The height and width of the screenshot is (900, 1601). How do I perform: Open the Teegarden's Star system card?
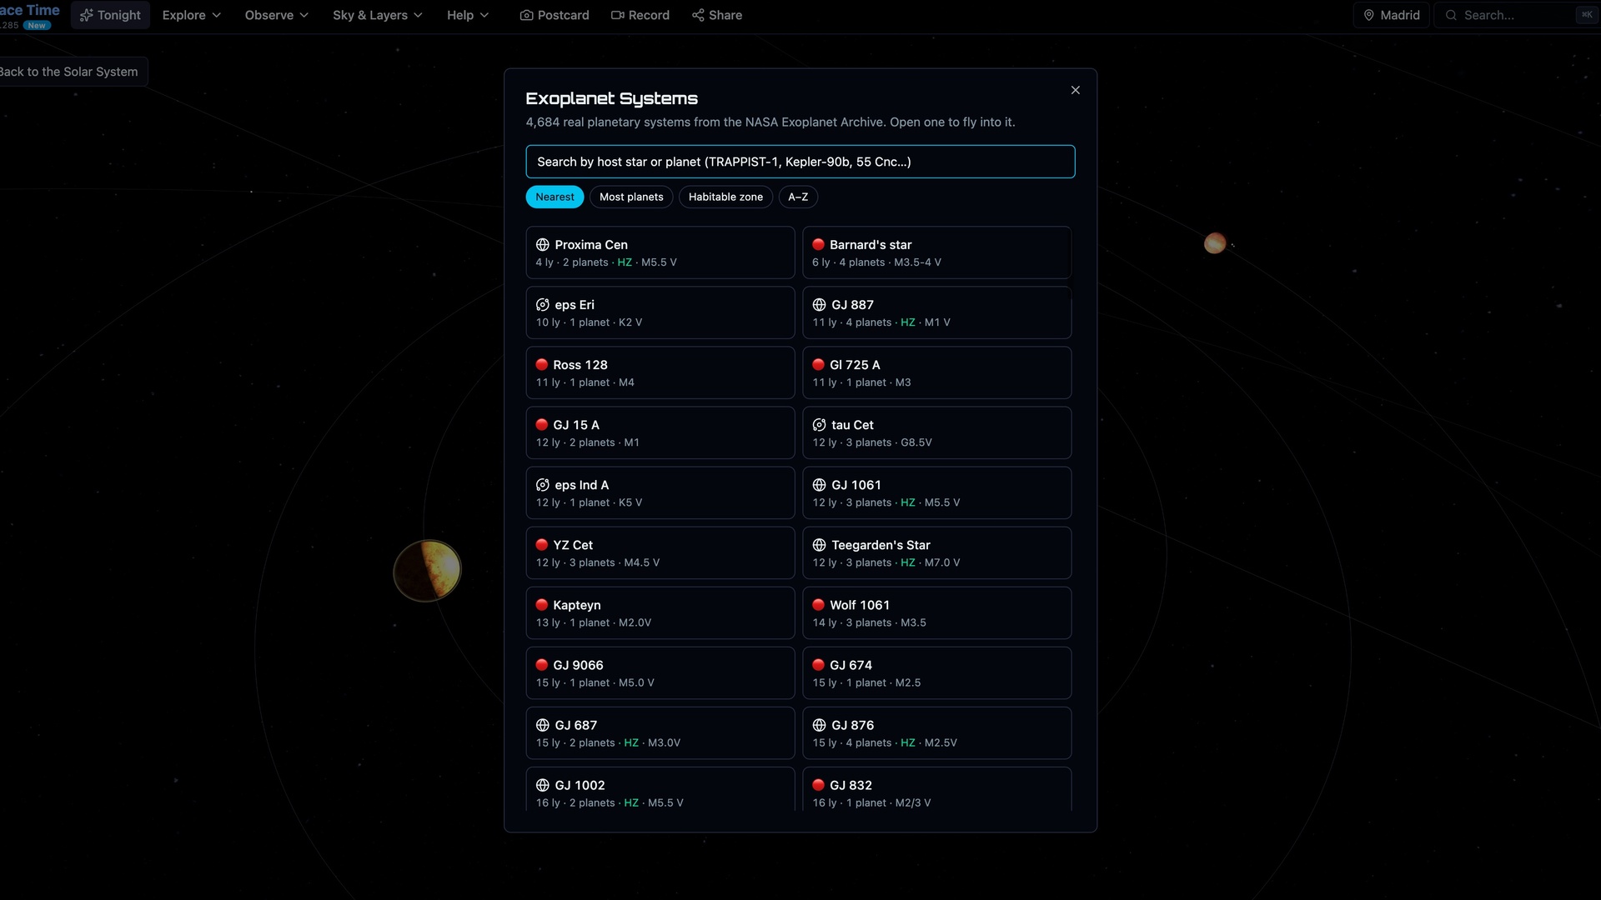tap(936, 552)
